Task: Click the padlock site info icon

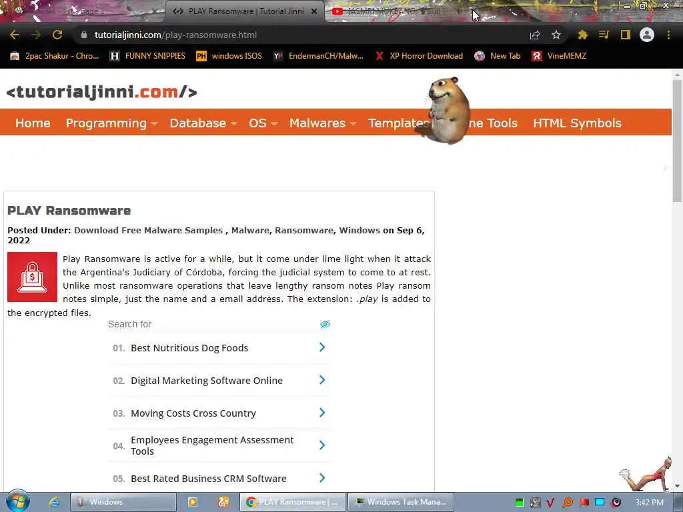Action: click(x=83, y=35)
